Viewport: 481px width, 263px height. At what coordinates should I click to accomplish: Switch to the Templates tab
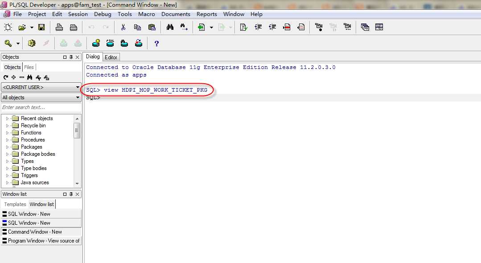[x=15, y=204]
